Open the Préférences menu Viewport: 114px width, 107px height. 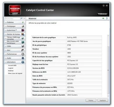coord(102,14)
